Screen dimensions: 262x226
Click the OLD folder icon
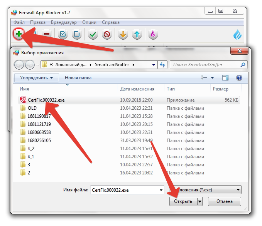point(23,108)
